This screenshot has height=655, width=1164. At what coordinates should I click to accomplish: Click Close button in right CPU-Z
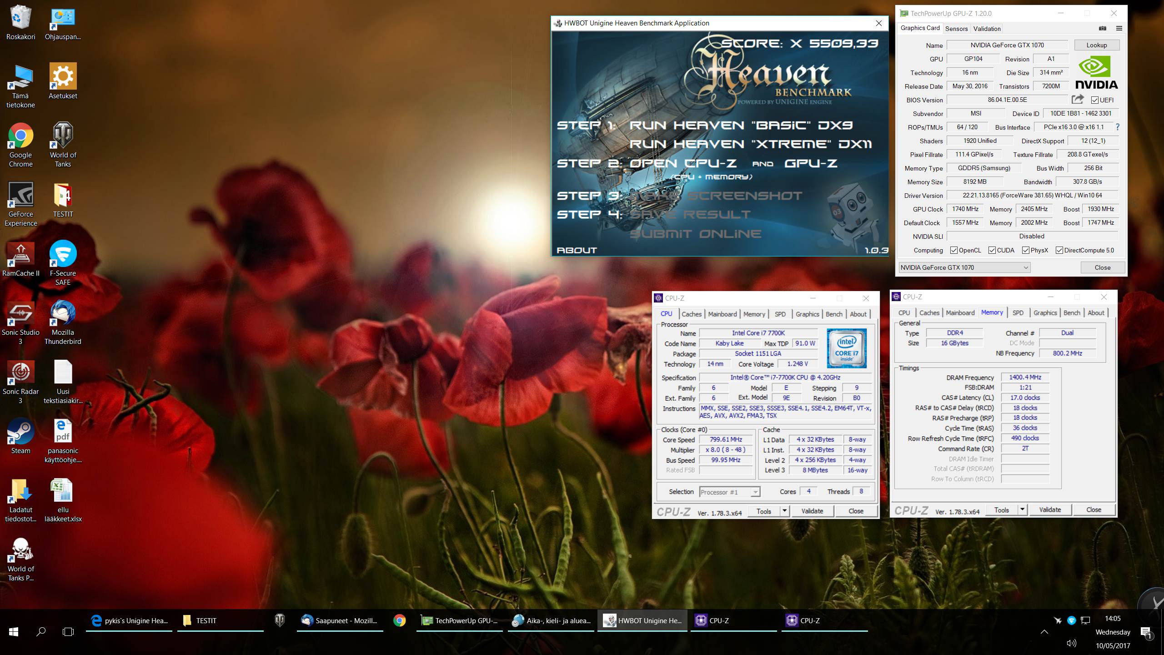point(1094,509)
